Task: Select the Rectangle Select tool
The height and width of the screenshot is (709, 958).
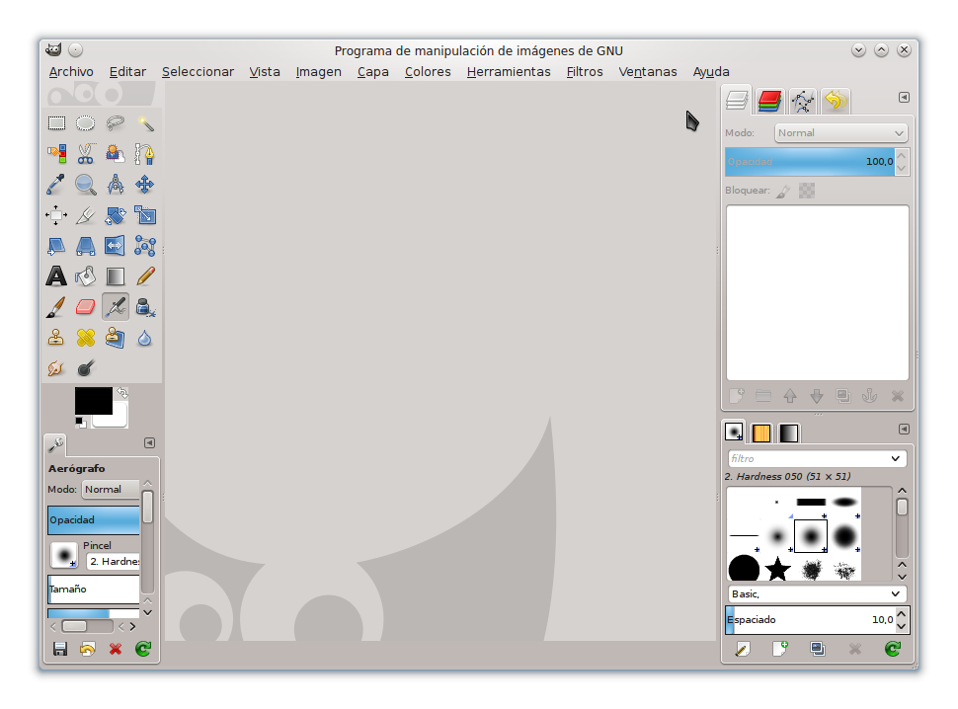Action: [56, 123]
